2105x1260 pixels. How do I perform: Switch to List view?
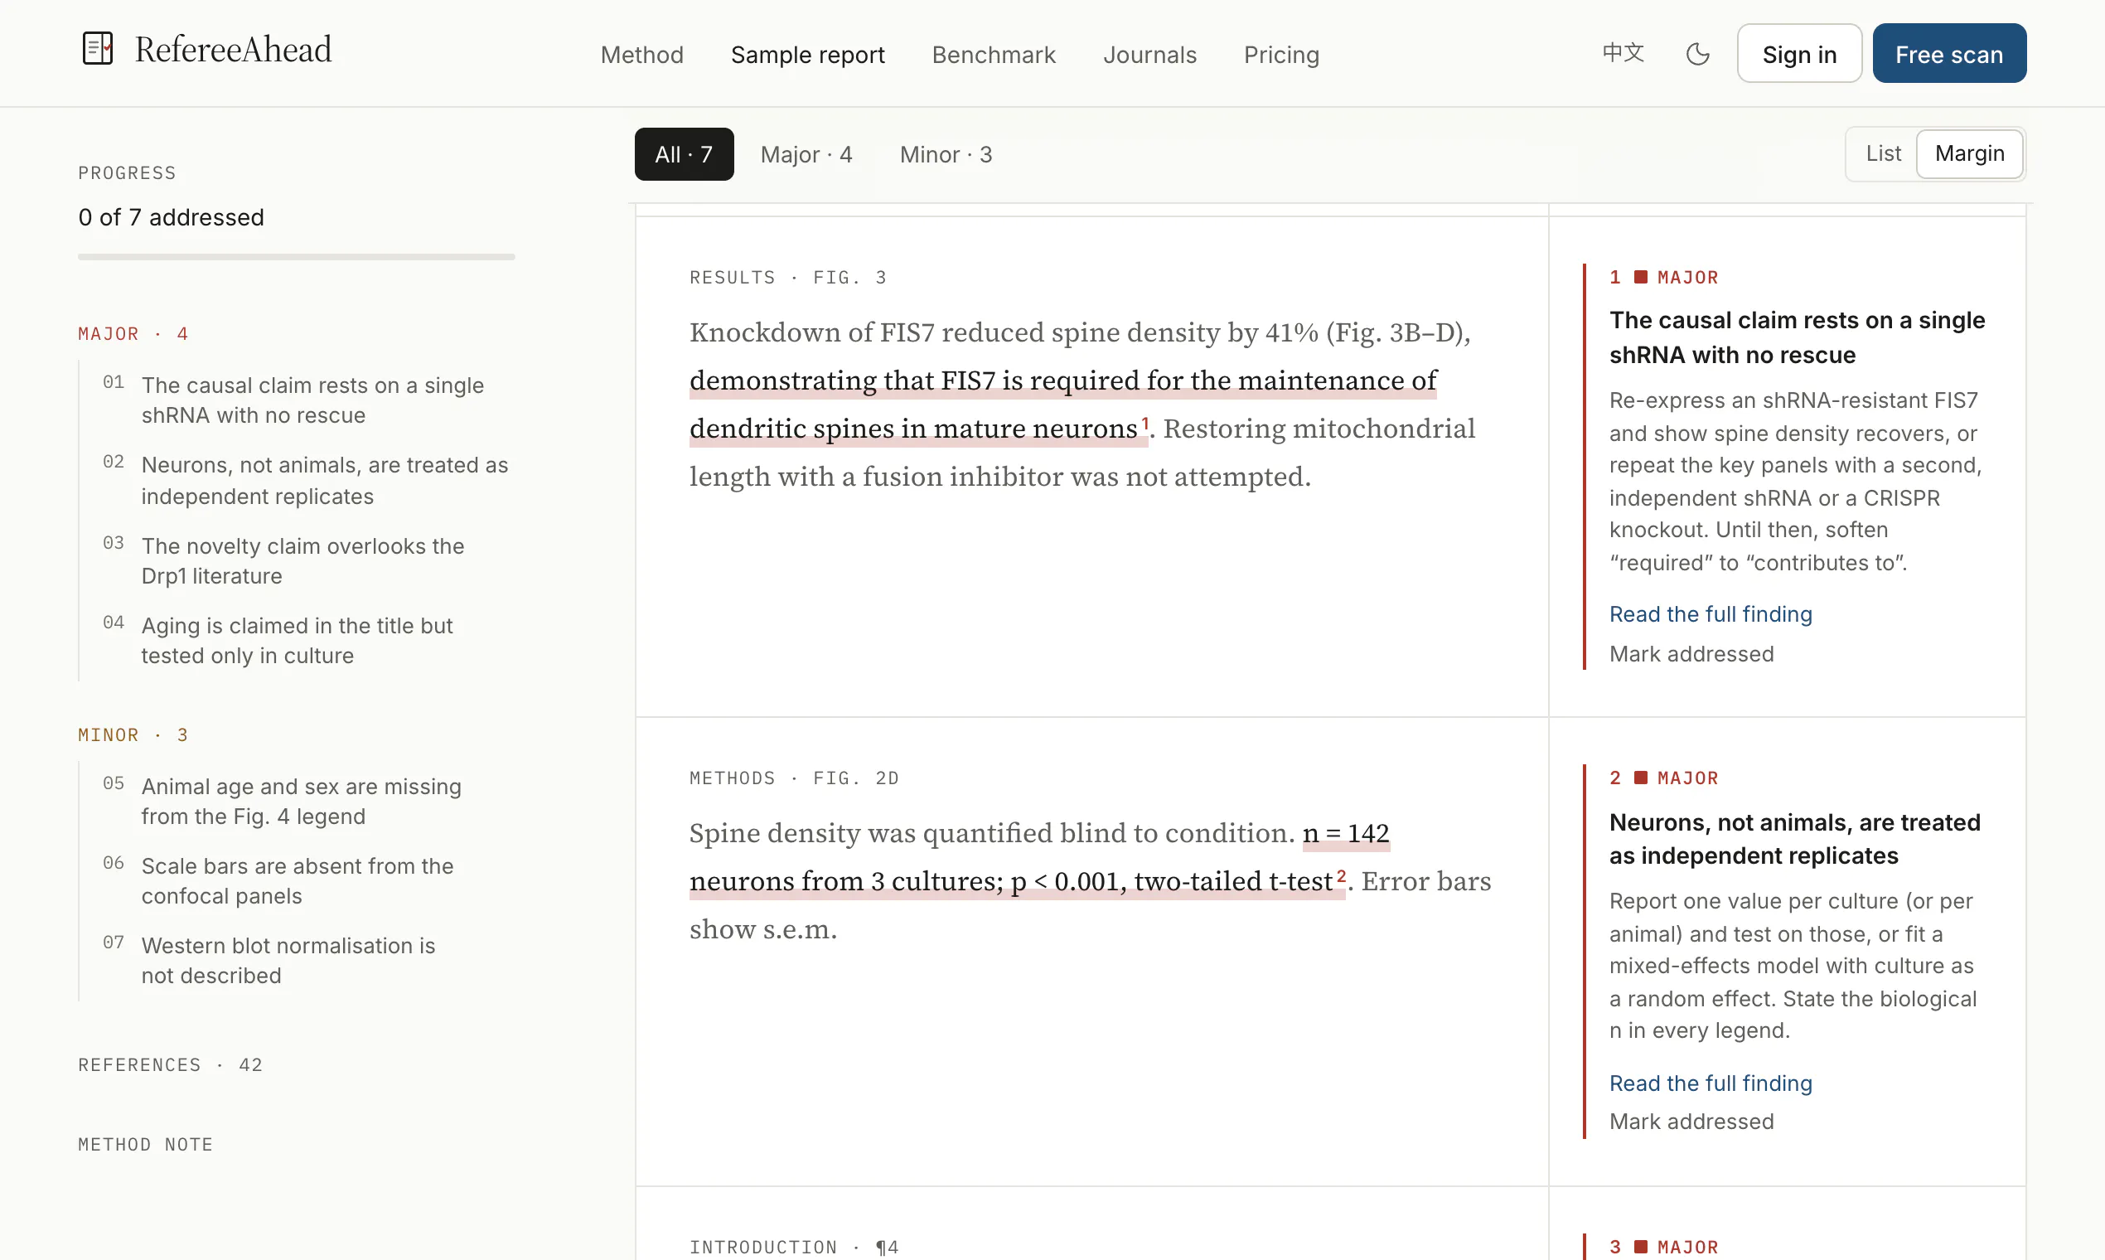tap(1883, 153)
